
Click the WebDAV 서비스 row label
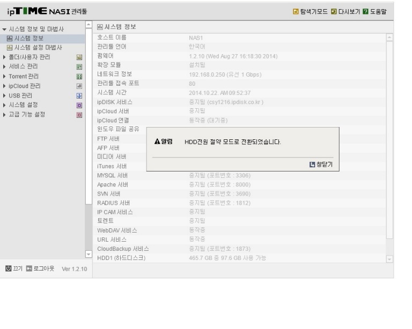click(x=117, y=230)
